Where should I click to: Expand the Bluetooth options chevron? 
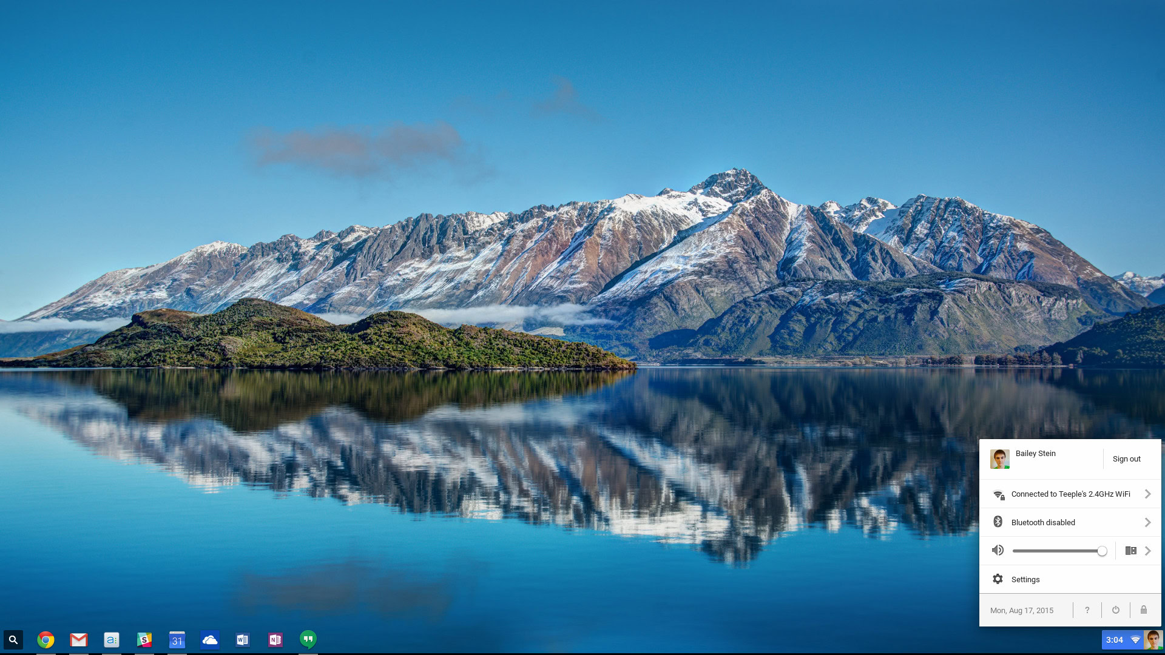click(x=1147, y=523)
